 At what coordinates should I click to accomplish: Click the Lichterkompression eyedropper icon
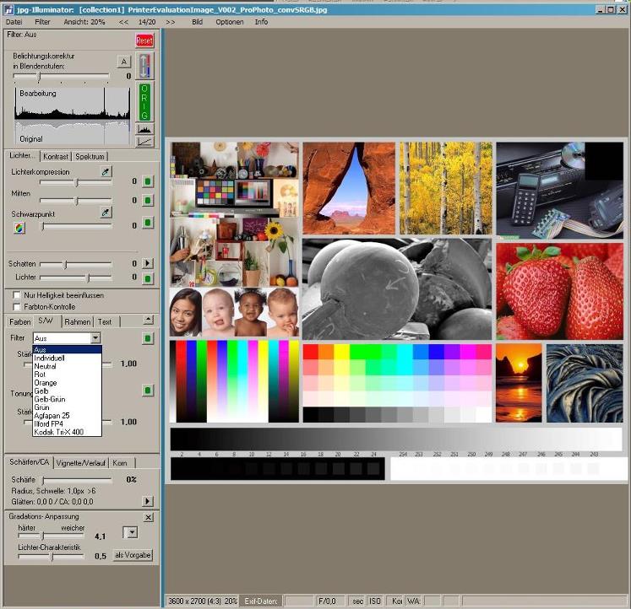[x=106, y=171]
